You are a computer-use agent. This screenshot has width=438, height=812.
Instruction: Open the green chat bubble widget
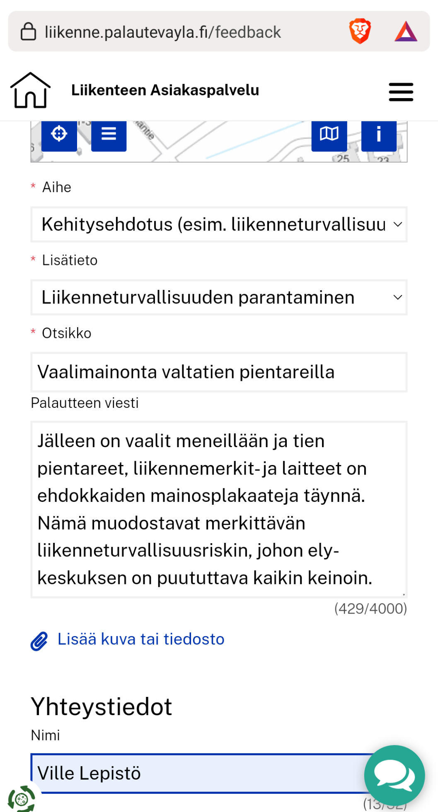(394, 776)
